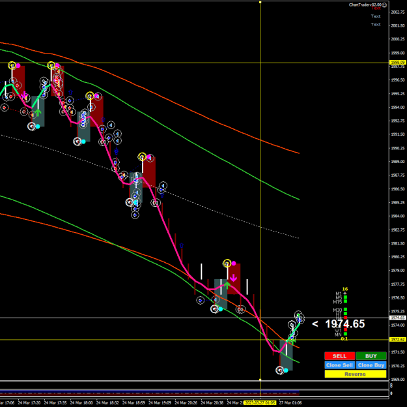Click the 2002.75 price axis label
Viewport: 407px width, 407px height.
point(398,12)
